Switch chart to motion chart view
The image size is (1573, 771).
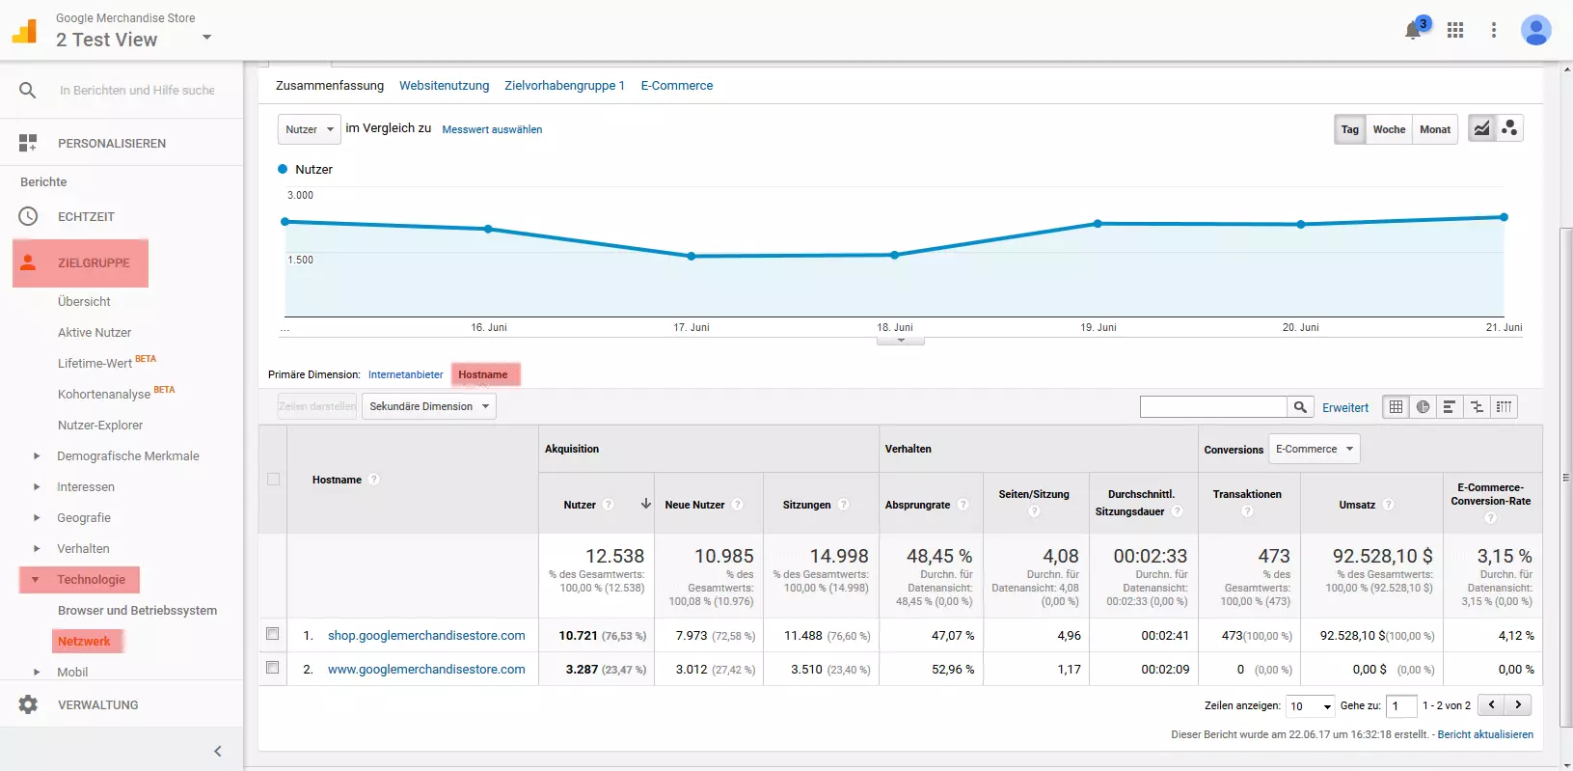coord(1509,128)
